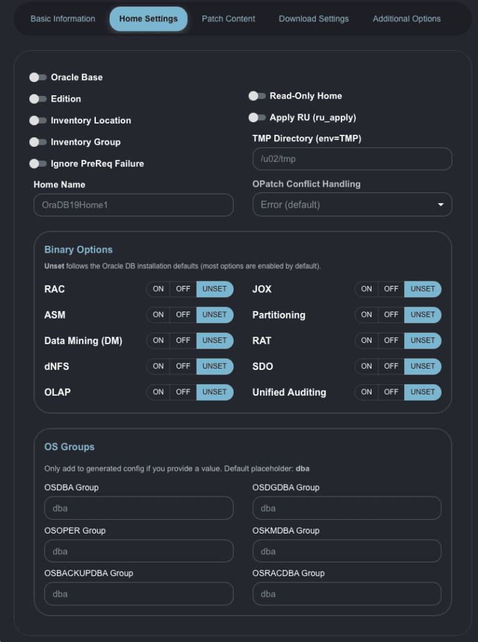
Task: Focus the TMP Directory text field
Action: [352, 159]
